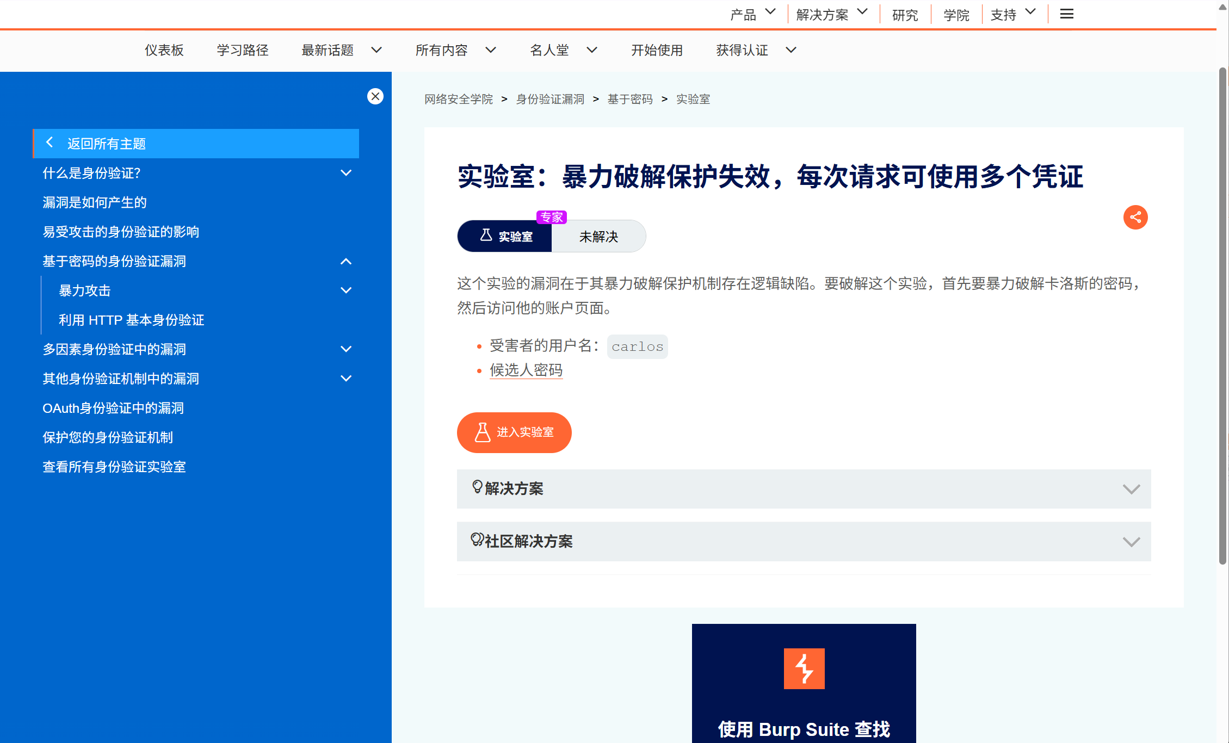Open the 支持 dropdown

1013,14
